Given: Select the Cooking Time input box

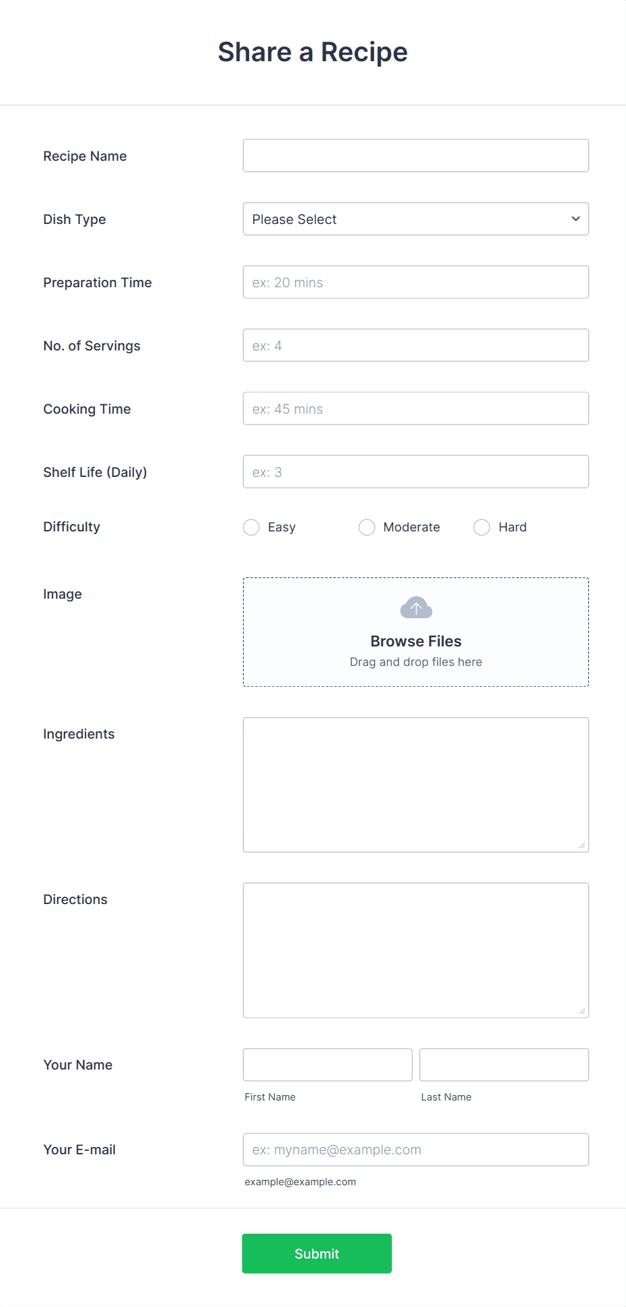Looking at the screenshot, I should click(x=415, y=408).
